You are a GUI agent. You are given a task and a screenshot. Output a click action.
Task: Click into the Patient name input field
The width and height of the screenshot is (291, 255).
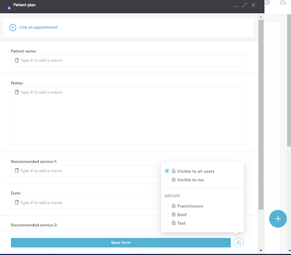point(128,61)
